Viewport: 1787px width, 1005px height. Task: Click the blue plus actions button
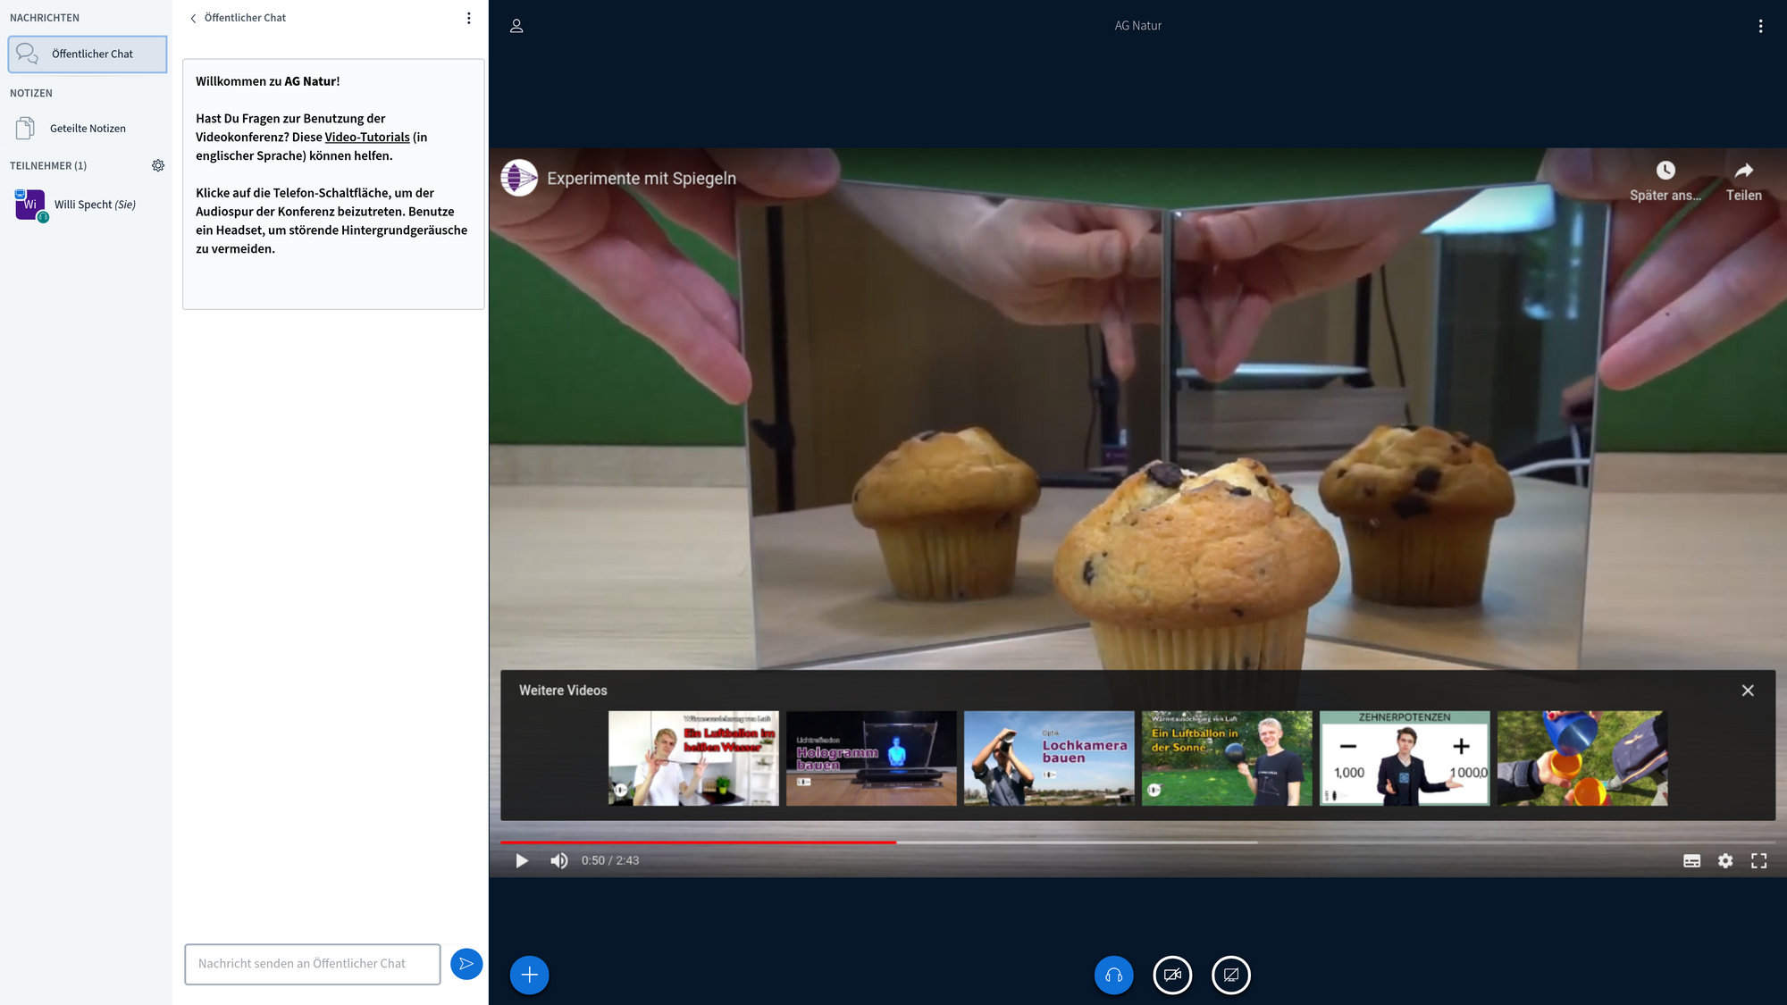[x=529, y=975]
